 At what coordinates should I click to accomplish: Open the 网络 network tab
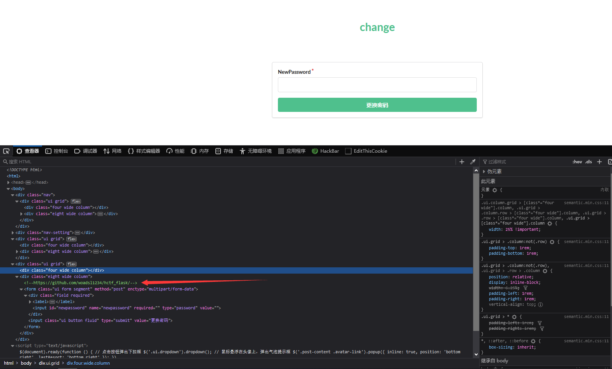[112, 151]
